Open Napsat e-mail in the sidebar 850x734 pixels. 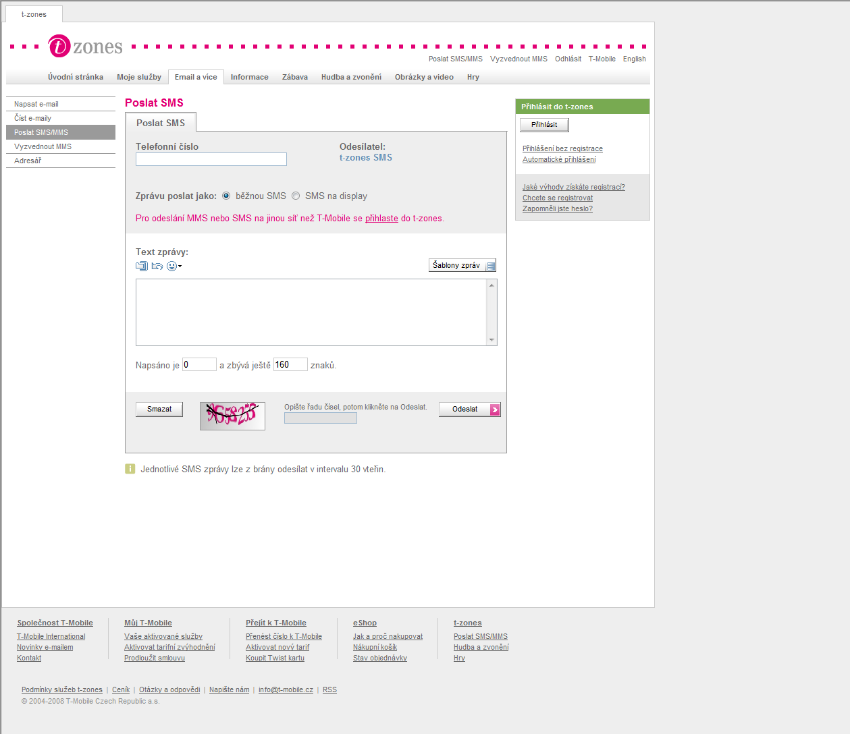[x=61, y=104]
